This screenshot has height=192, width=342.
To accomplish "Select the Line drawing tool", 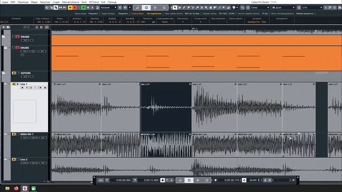I will pyautogui.click(x=220, y=7).
